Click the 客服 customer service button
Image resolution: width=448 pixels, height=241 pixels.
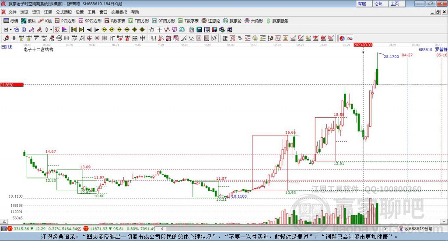click(x=364, y=3)
